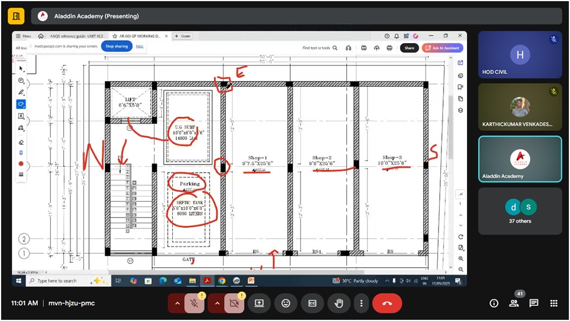
Task: Click the emoji reaction button
Action: pyautogui.click(x=285, y=303)
